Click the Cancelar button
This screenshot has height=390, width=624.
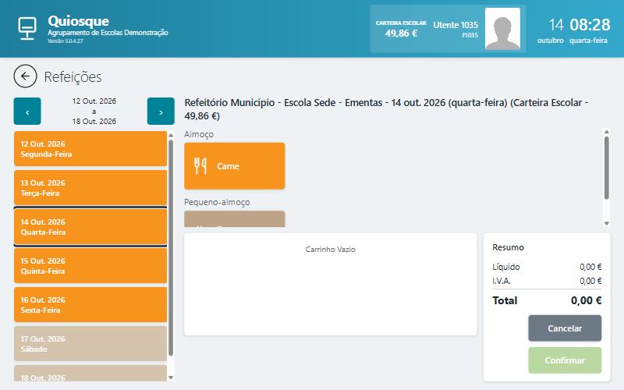(565, 328)
